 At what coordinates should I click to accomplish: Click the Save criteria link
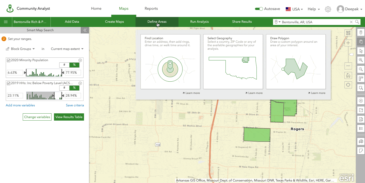(75, 105)
